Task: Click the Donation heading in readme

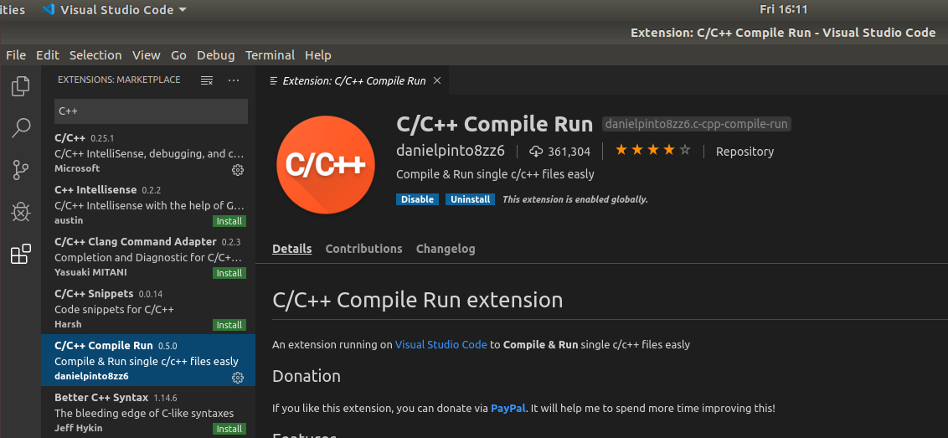Action: pos(306,376)
